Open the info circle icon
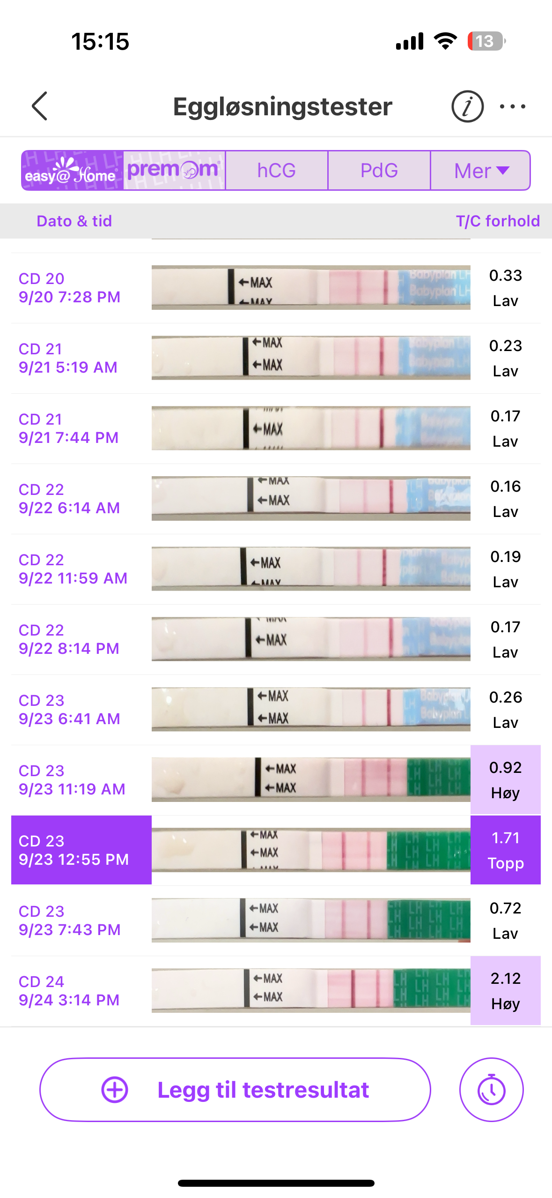This screenshot has width=552, height=1198. pos(467,106)
